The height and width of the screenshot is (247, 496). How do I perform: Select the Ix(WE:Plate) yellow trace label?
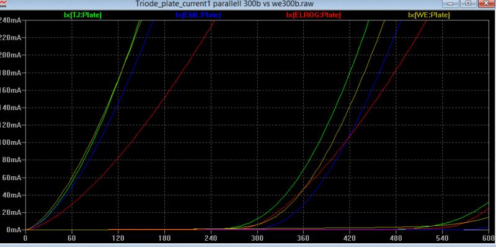pos(428,15)
